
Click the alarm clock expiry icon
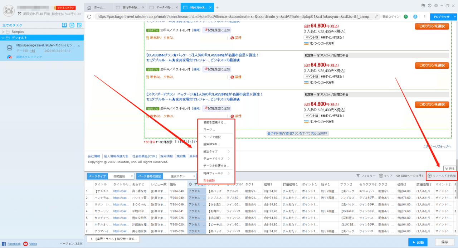pyautogui.click(x=19, y=14)
